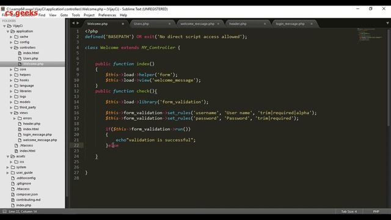The height and width of the screenshot is (220, 391).
Task: Click the status bar panel switcher icon
Action: pos(4,211)
